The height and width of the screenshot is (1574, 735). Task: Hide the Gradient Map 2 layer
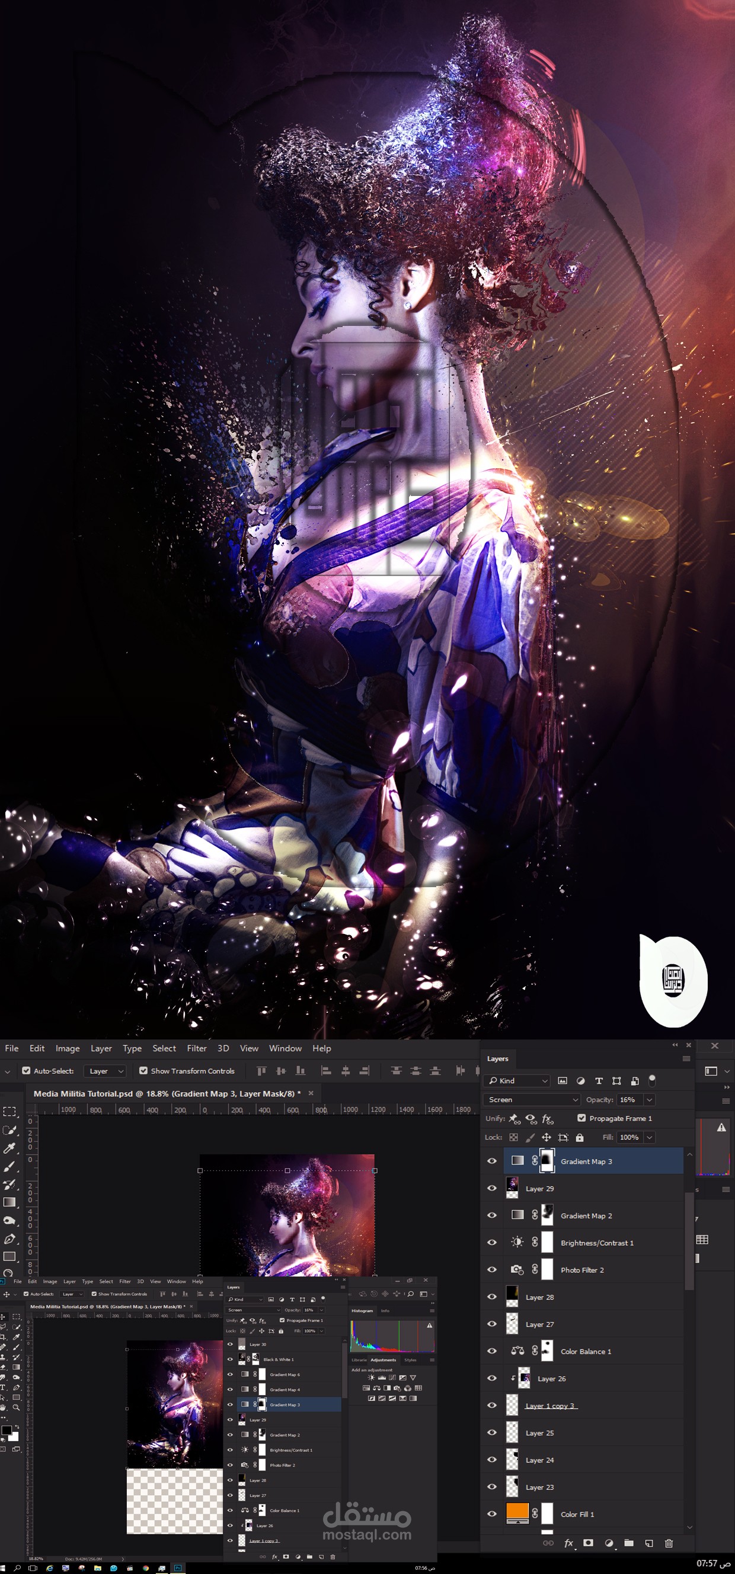(x=492, y=1215)
